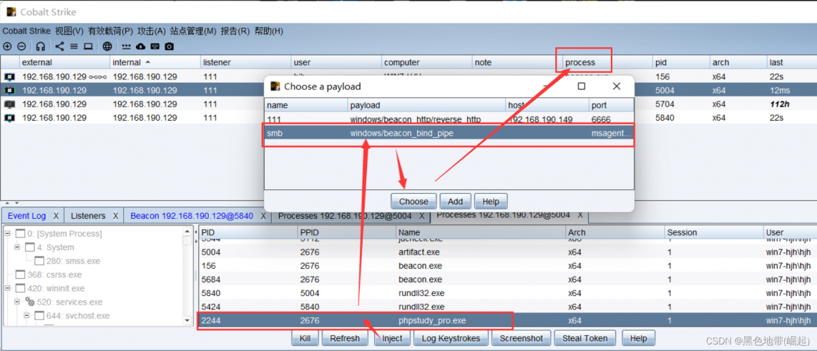Click the window icon beside smss.exe
Image resolution: width=817 pixels, height=351 pixels.
pyautogui.click(x=39, y=261)
